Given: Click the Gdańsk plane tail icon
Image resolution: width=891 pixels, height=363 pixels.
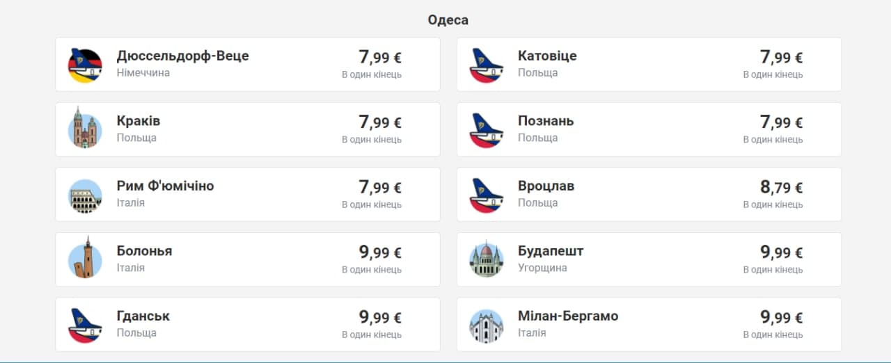Looking at the screenshot, I should tap(85, 325).
